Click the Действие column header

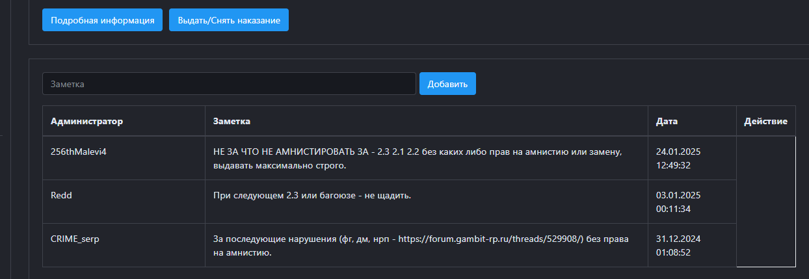pyautogui.click(x=765, y=122)
